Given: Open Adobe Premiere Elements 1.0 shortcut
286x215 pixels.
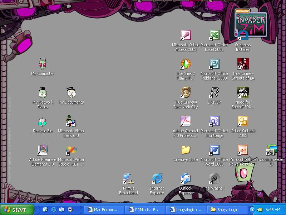Looking at the screenshot, I should click(43, 150).
